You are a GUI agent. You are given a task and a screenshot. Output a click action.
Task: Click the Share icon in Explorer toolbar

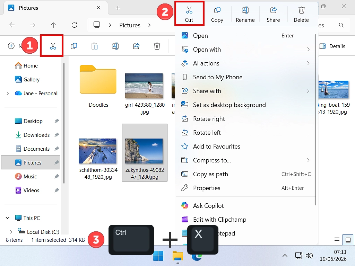pyautogui.click(x=136, y=46)
